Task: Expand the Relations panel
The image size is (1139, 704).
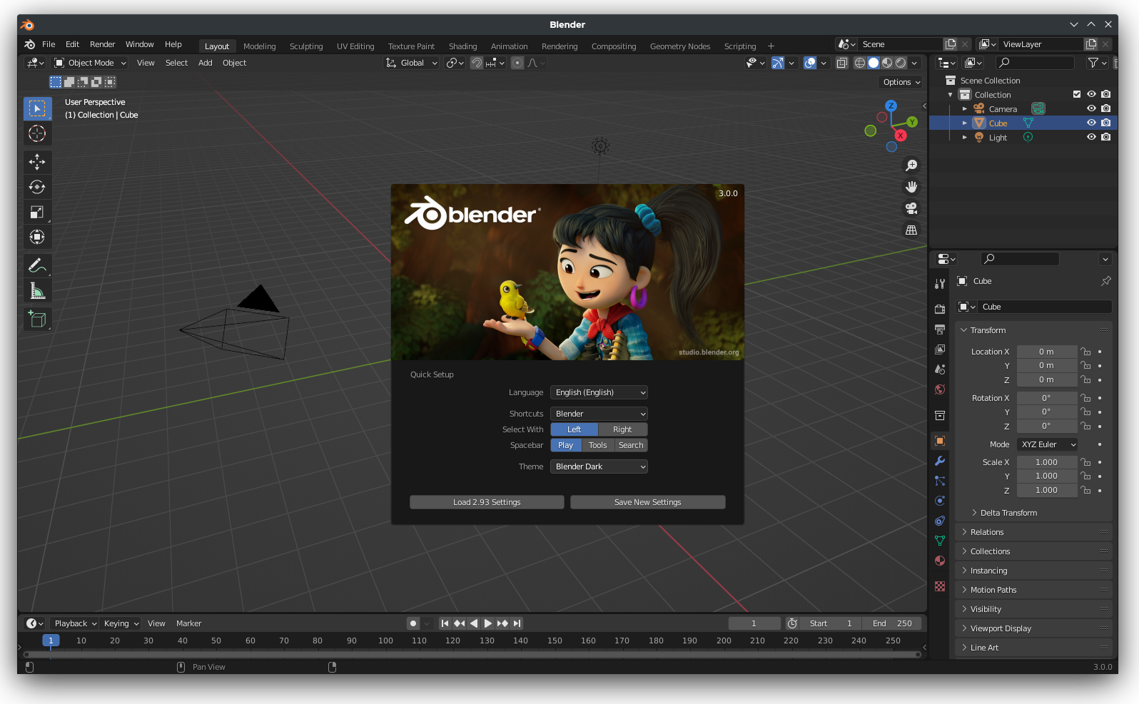Action: pos(987,532)
